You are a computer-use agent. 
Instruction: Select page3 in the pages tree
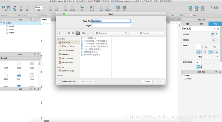(11, 33)
